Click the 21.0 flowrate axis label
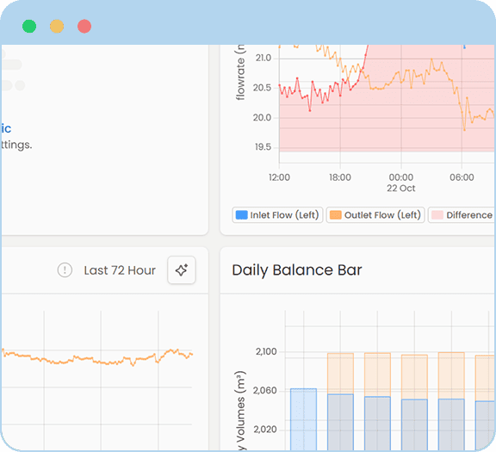The width and height of the screenshot is (496, 452). [x=263, y=58]
